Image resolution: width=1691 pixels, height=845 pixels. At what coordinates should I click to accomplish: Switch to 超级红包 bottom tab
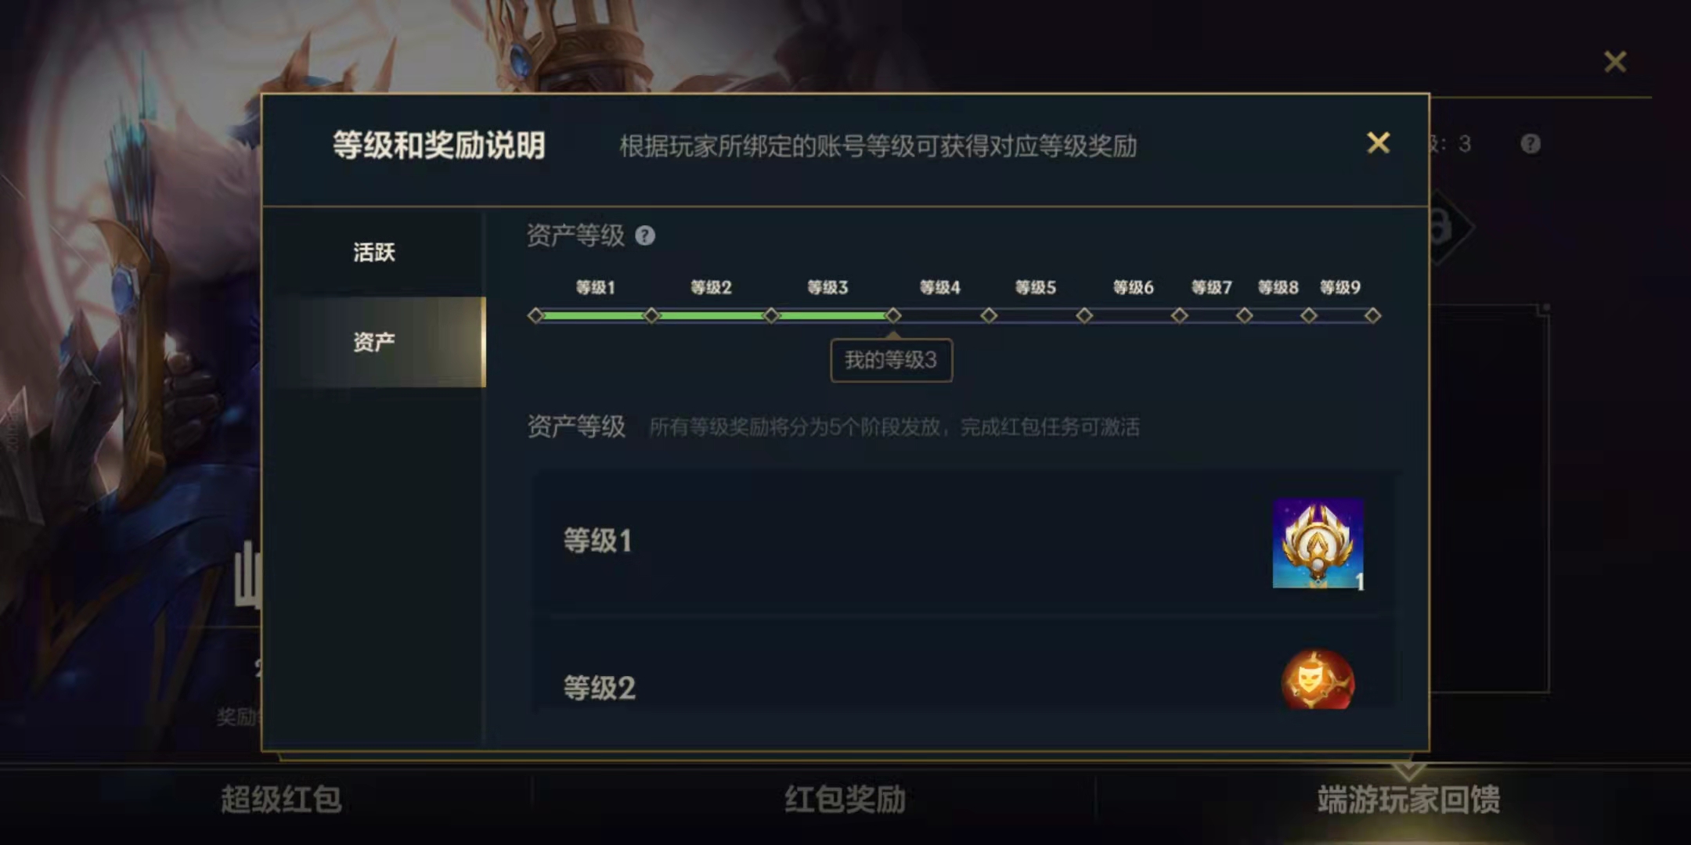(281, 800)
